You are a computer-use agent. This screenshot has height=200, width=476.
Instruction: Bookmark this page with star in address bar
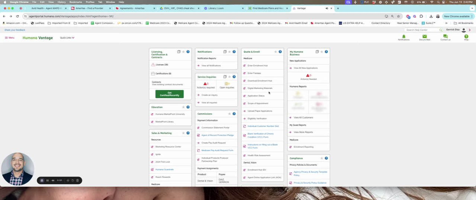(398, 16)
